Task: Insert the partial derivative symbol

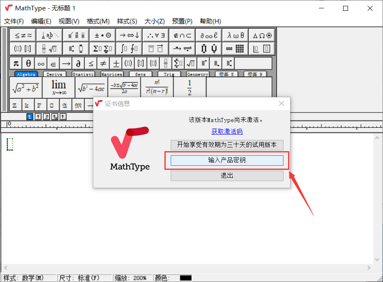Action: pos(78,63)
